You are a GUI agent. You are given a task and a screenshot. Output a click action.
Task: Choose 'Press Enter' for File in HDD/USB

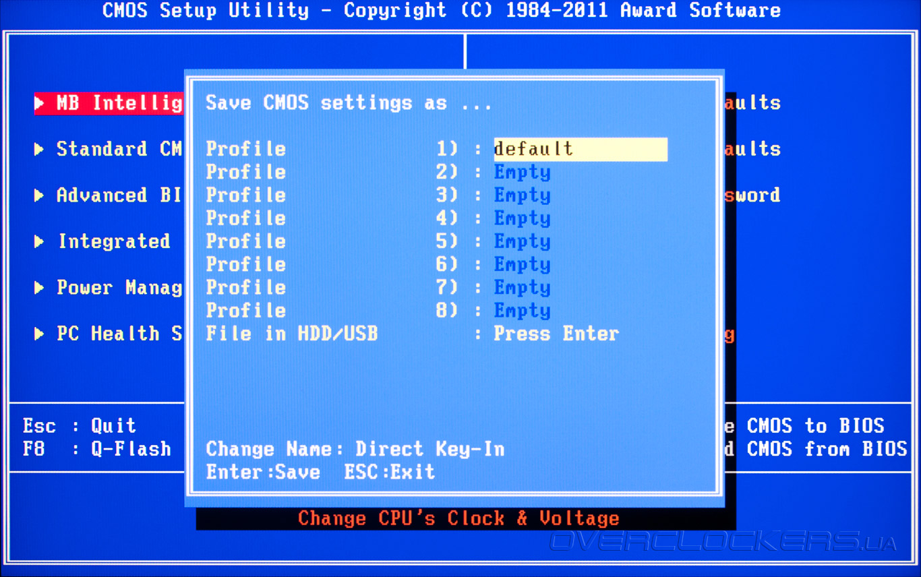tap(556, 334)
